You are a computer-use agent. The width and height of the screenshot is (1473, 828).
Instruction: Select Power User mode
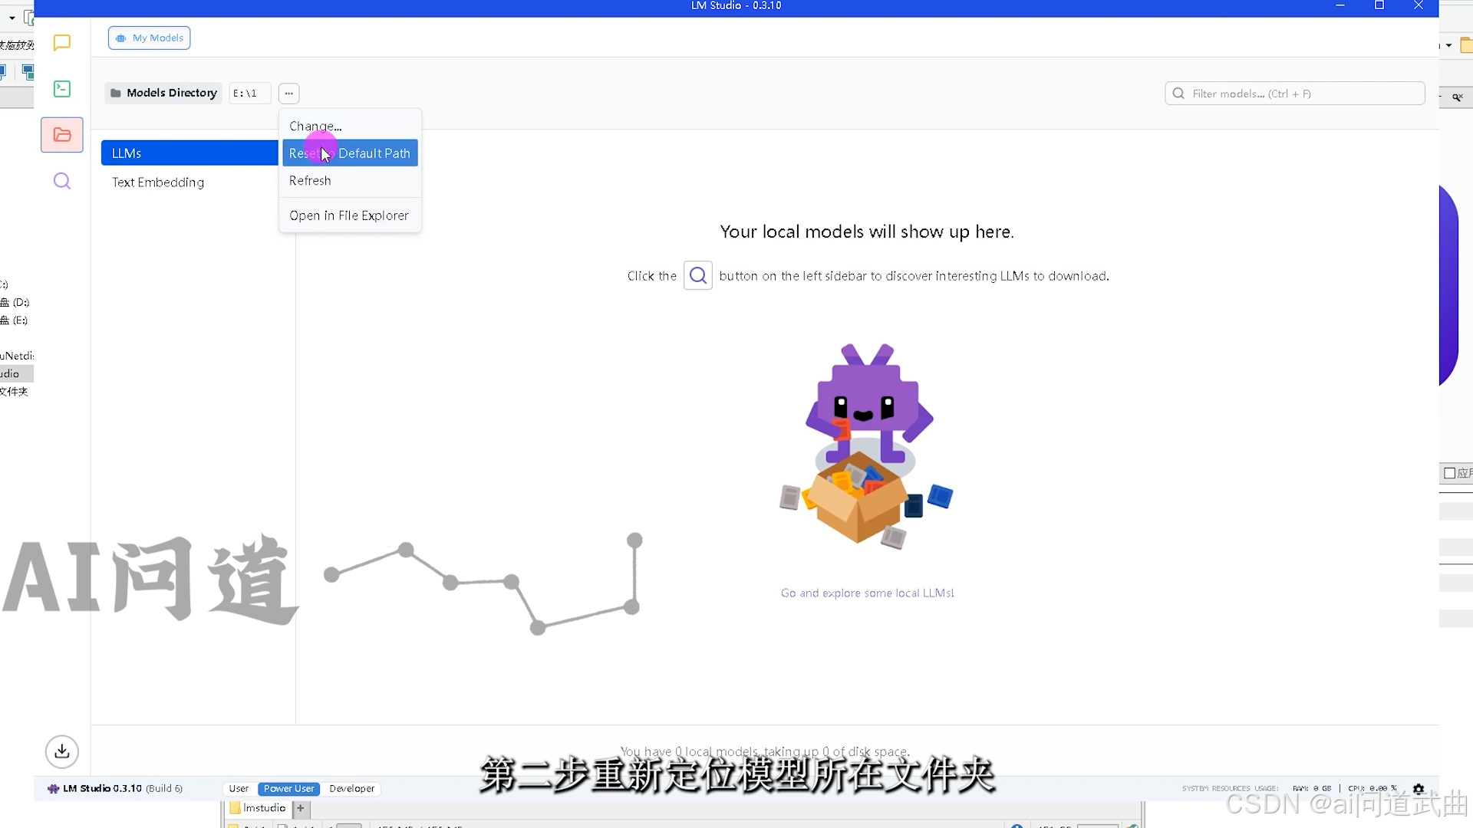(288, 788)
